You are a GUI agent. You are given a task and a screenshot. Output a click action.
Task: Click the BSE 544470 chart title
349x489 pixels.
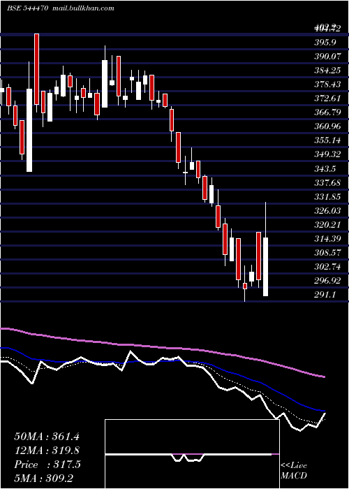point(27,8)
